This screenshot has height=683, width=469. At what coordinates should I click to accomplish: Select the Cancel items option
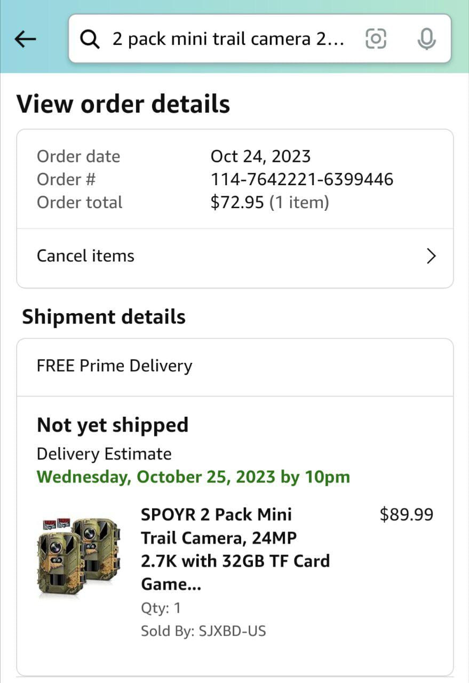click(86, 256)
